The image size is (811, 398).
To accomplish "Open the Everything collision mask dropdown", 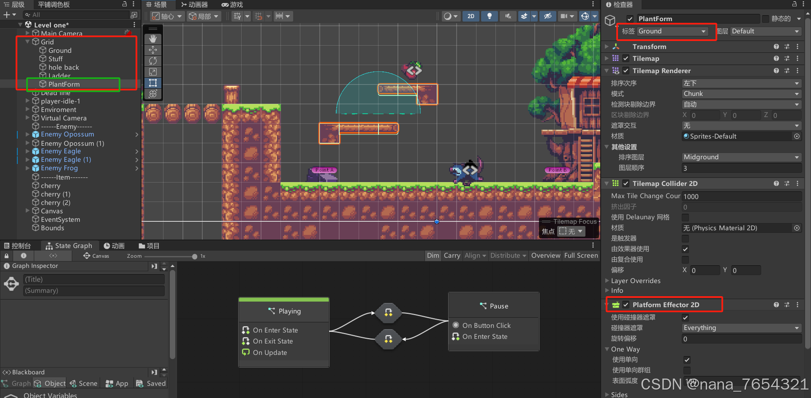I will coord(741,327).
